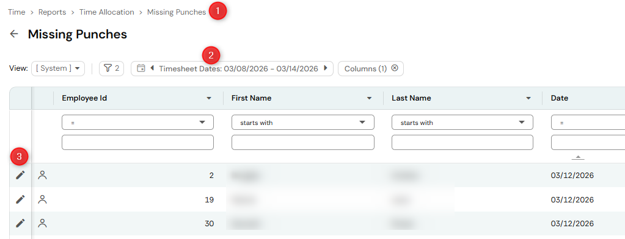Click the Last Name filter text box

(x=462, y=143)
